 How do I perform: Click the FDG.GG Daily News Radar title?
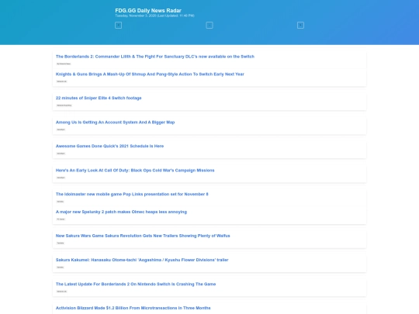click(148, 10)
